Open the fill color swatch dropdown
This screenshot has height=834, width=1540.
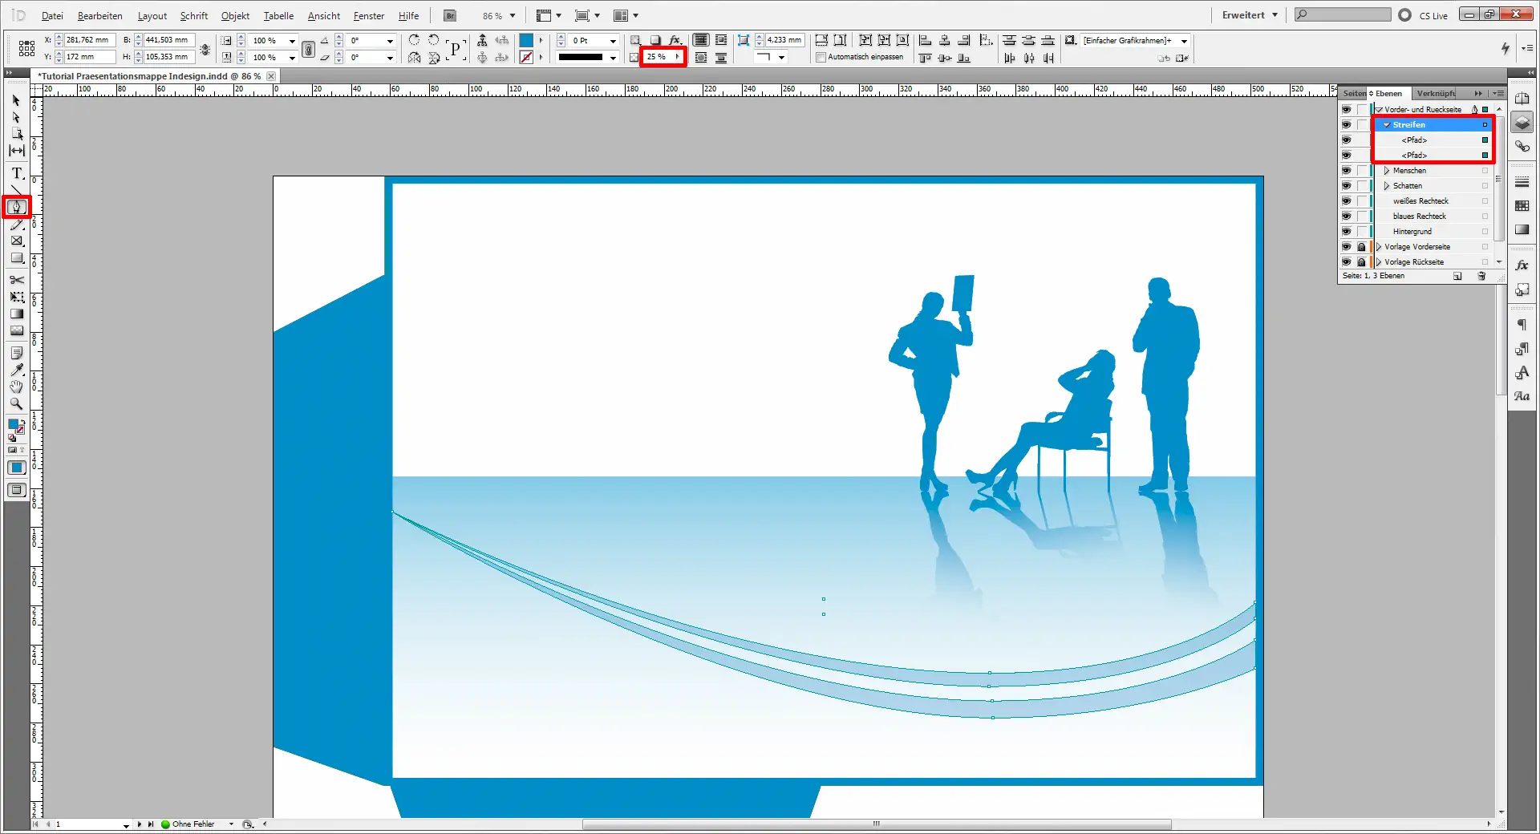(541, 40)
